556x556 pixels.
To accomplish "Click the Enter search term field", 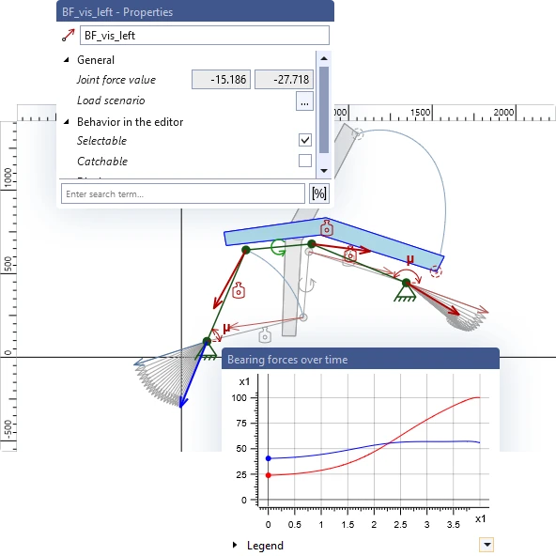I will (183, 193).
